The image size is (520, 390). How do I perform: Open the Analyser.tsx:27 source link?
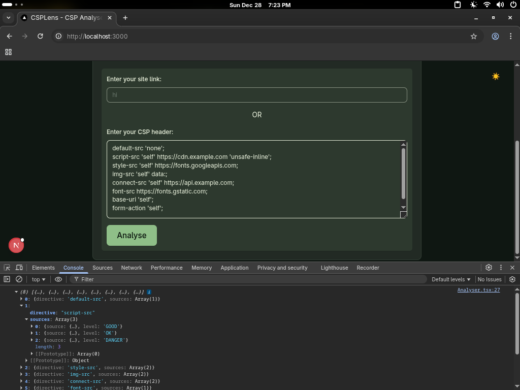(478, 290)
